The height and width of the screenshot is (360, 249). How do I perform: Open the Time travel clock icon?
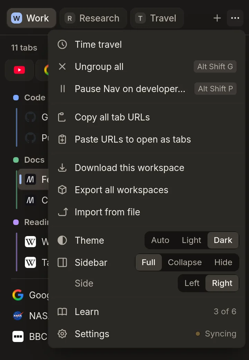click(x=62, y=44)
